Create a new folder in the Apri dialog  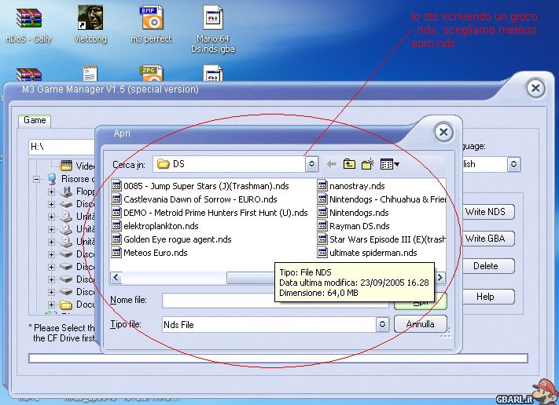click(368, 164)
